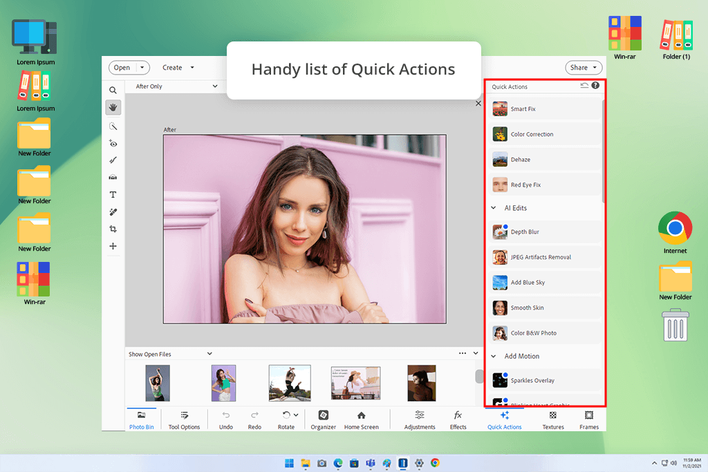708x472 pixels.
Task: Reset Quick Actions with the undo arrow icon
Action: [x=584, y=86]
